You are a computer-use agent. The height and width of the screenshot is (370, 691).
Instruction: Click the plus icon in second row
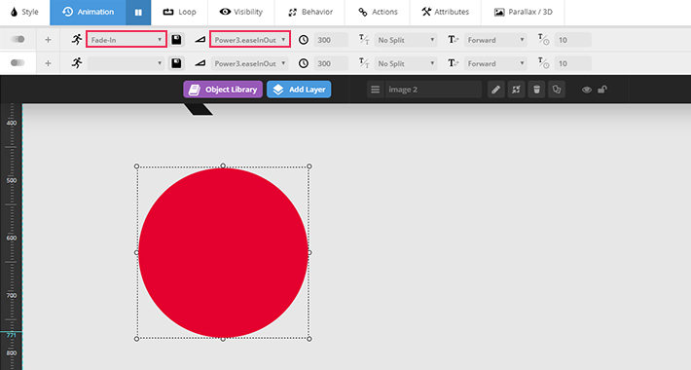coord(48,63)
